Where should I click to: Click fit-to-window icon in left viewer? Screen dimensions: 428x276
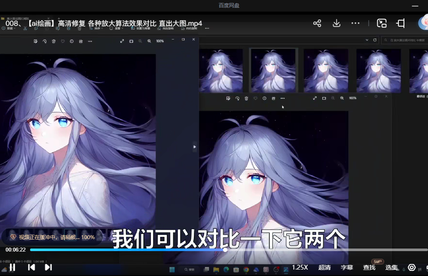131,41
